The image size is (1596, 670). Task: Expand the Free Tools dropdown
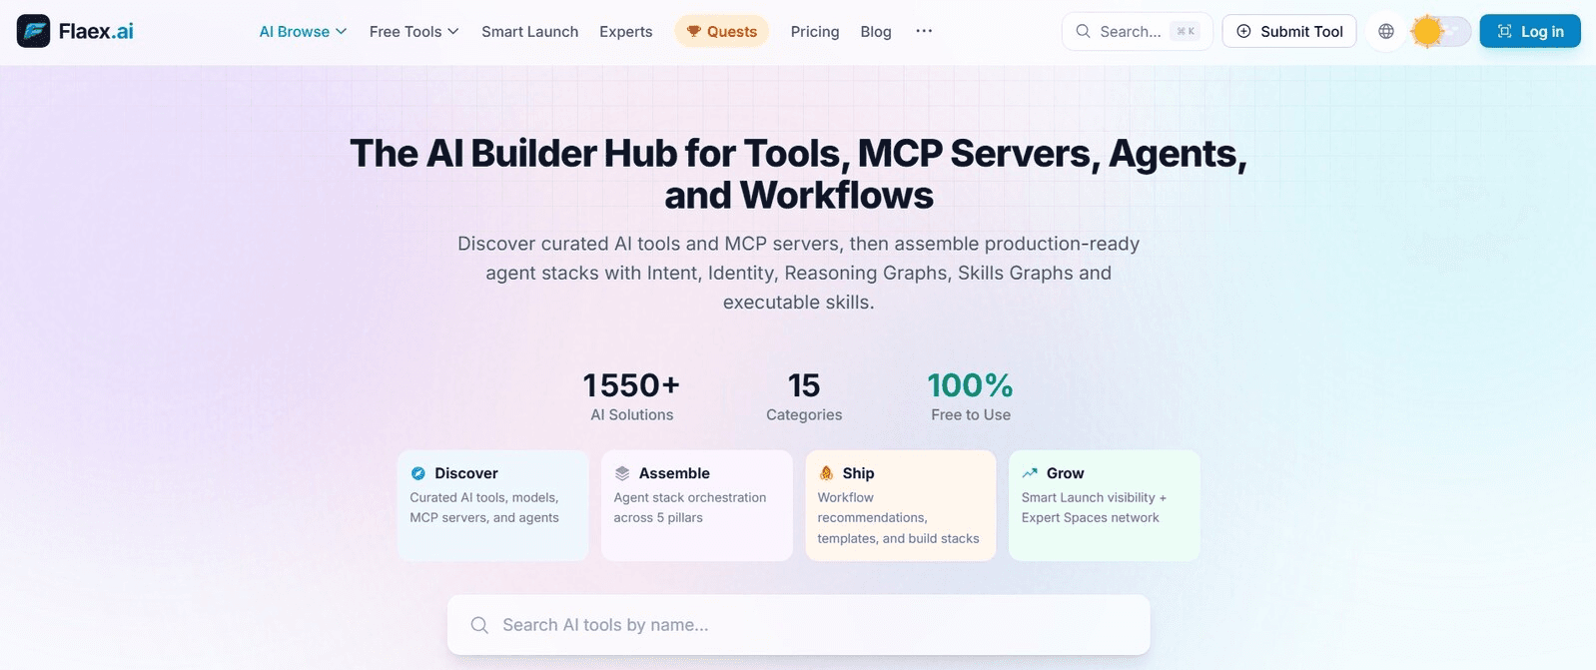coord(413,31)
